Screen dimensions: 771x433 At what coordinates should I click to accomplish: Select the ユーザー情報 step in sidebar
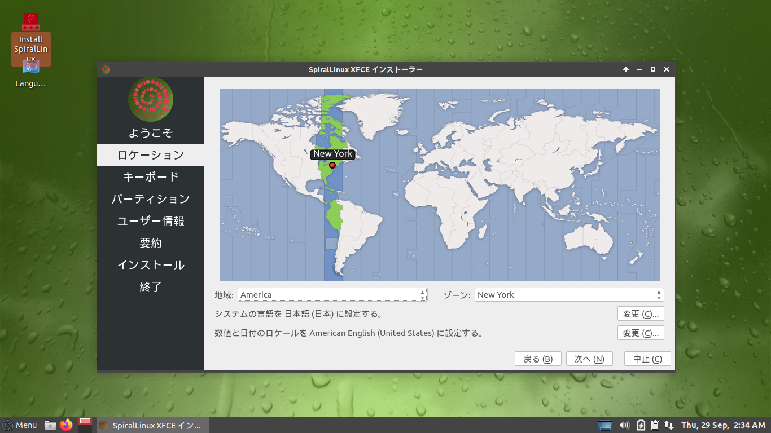151,220
